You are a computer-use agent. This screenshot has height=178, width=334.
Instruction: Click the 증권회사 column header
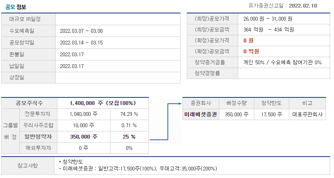(x=201, y=103)
